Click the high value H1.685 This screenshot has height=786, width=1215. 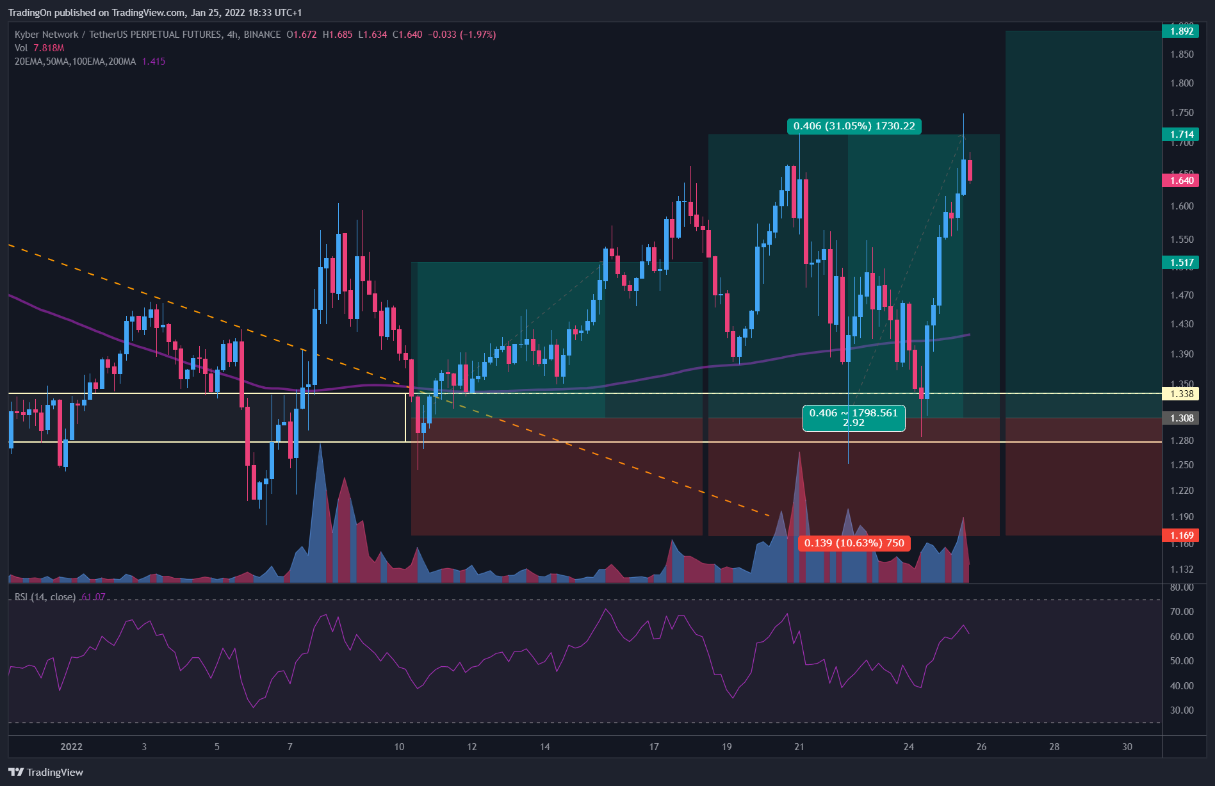338,35
